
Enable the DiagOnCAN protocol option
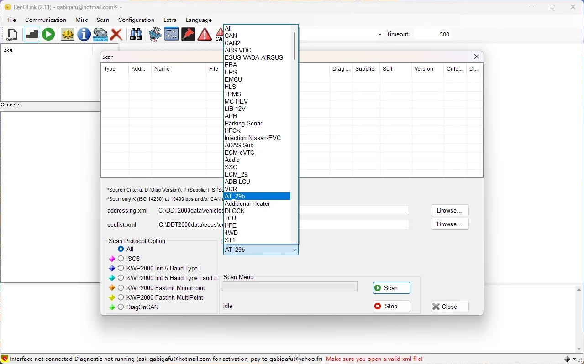click(x=121, y=307)
